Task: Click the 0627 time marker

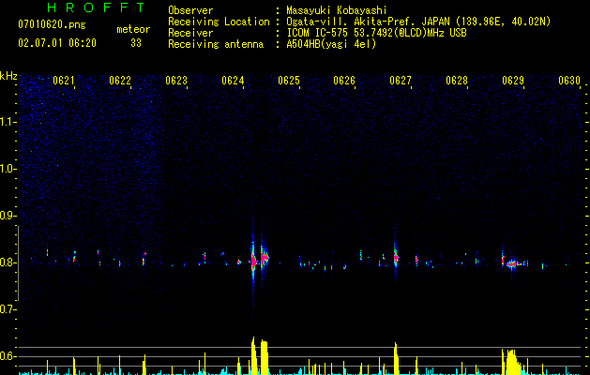Action: pos(401,81)
